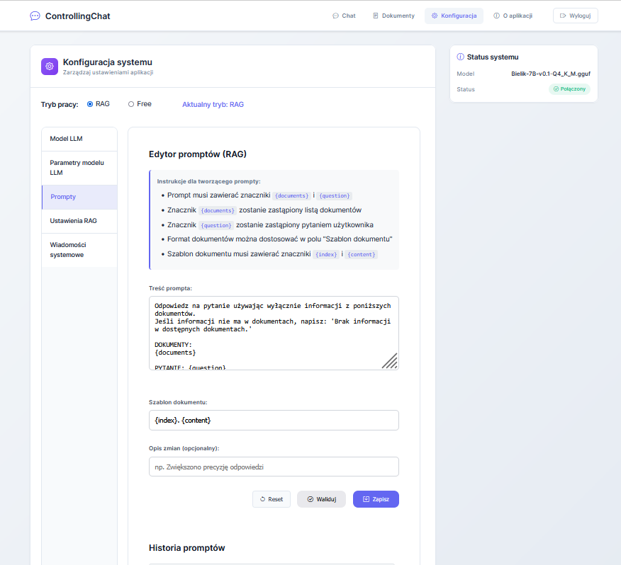This screenshot has height=565, width=621.
Task: Click the green Połączony status badge
Action: click(x=569, y=89)
